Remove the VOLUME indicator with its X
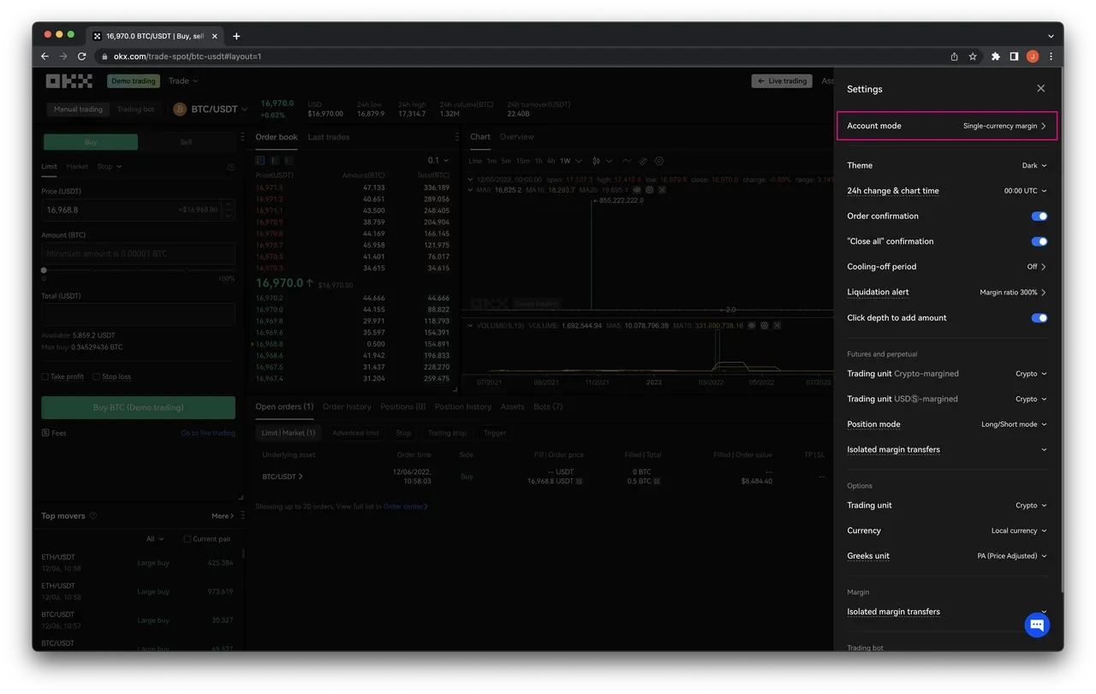This screenshot has height=694, width=1096. (777, 325)
